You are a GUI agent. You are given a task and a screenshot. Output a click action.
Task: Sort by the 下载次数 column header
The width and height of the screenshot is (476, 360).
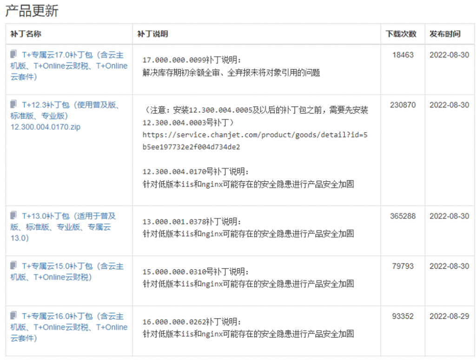(x=401, y=34)
